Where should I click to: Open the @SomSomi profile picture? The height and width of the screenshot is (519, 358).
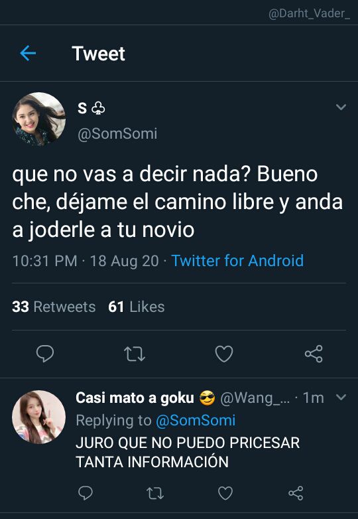(38, 119)
